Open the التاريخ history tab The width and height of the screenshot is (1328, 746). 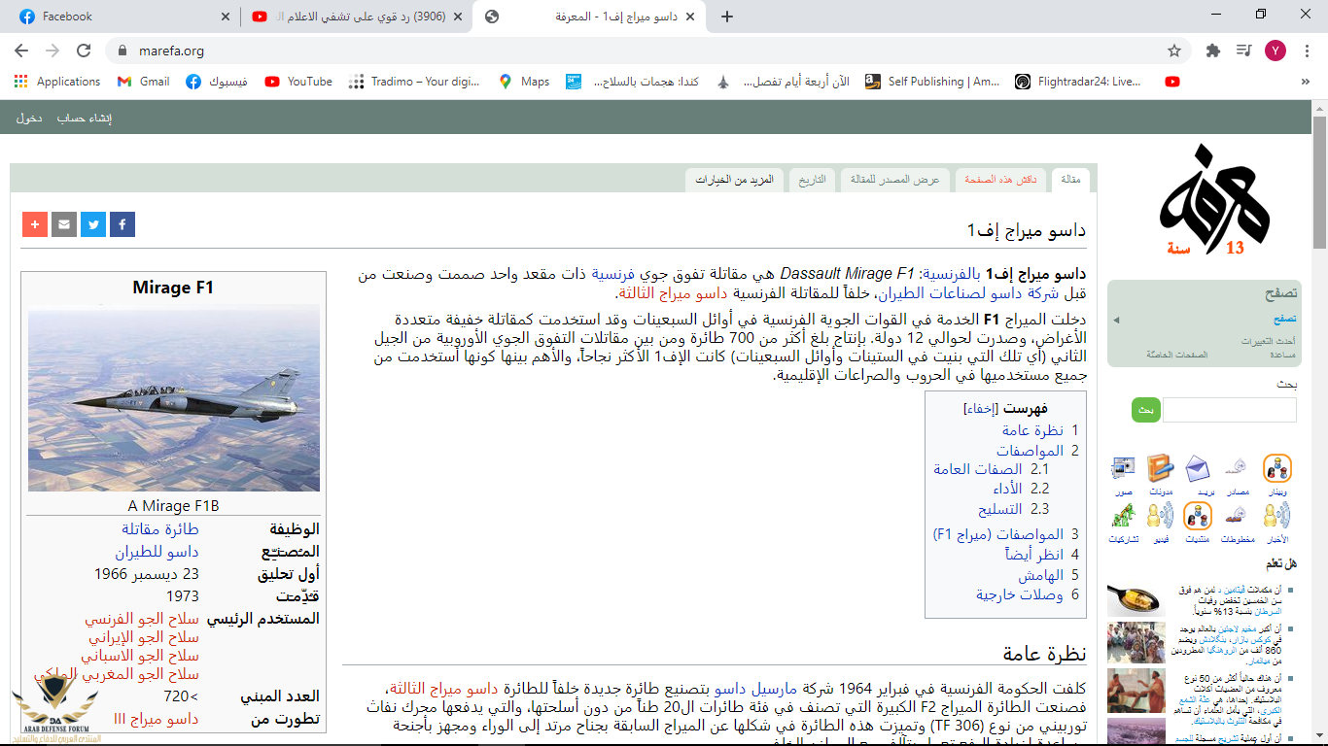(x=812, y=180)
